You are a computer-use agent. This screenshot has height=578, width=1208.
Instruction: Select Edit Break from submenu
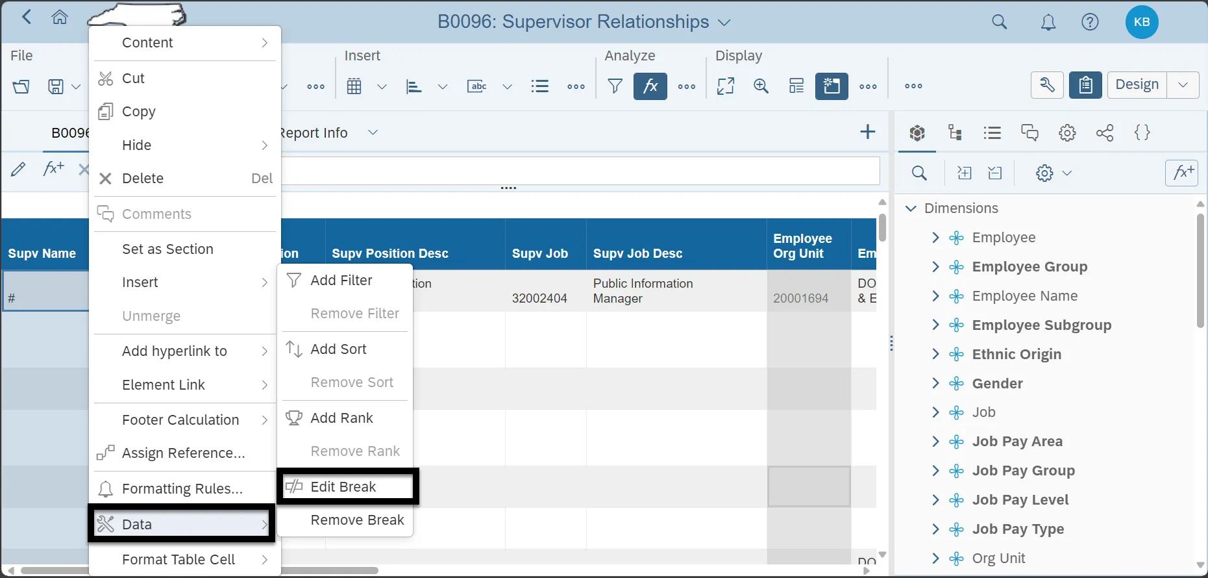coord(343,487)
